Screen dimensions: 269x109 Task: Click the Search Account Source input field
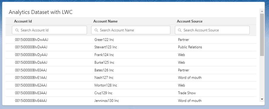pyautogui.click(x=212, y=30)
